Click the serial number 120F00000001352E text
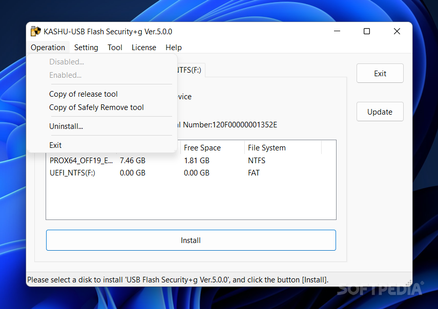Screen dimensions: 438x309 click(x=244, y=125)
